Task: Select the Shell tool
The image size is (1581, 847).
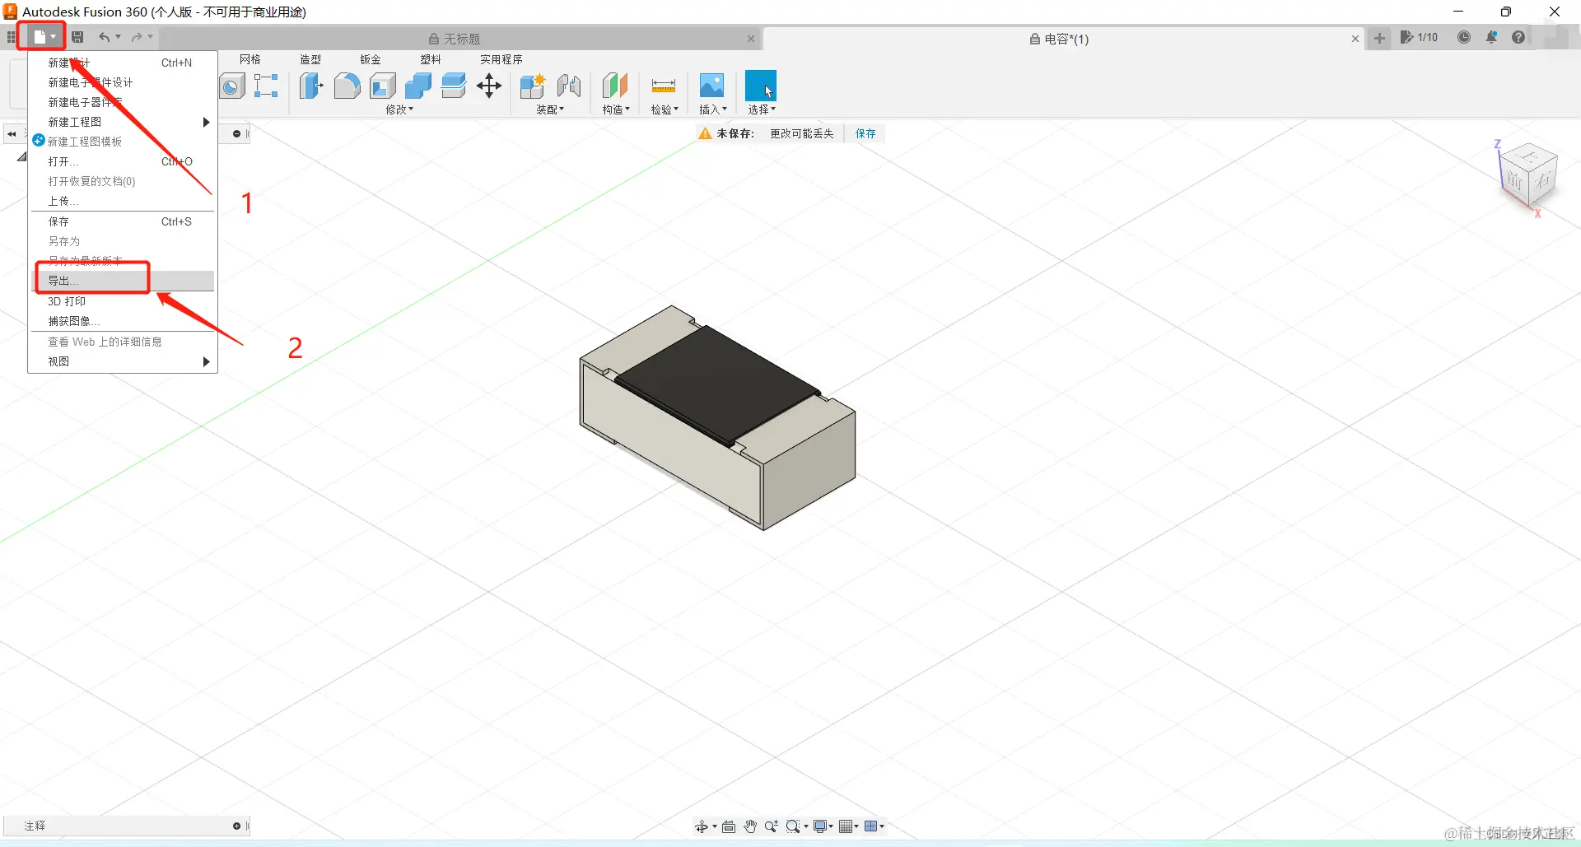Action: pyautogui.click(x=382, y=86)
